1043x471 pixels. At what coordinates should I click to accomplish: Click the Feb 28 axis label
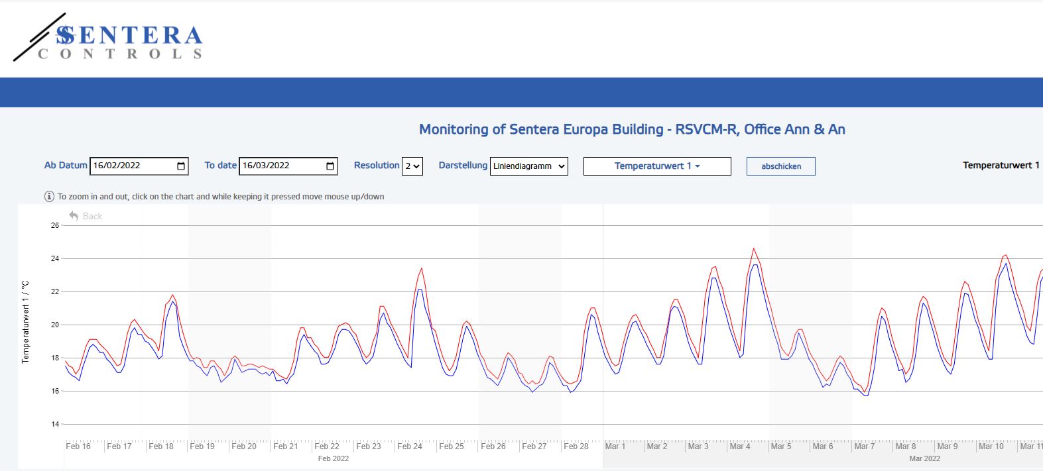tap(576, 446)
